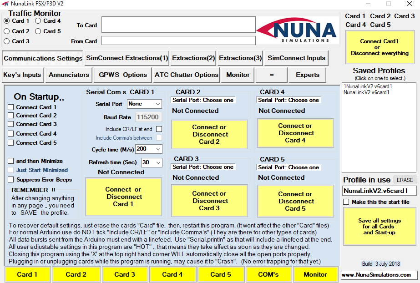Check Include CR/LF at end
The width and height of the screenshot is (420, 283).
tap(159, 129)
